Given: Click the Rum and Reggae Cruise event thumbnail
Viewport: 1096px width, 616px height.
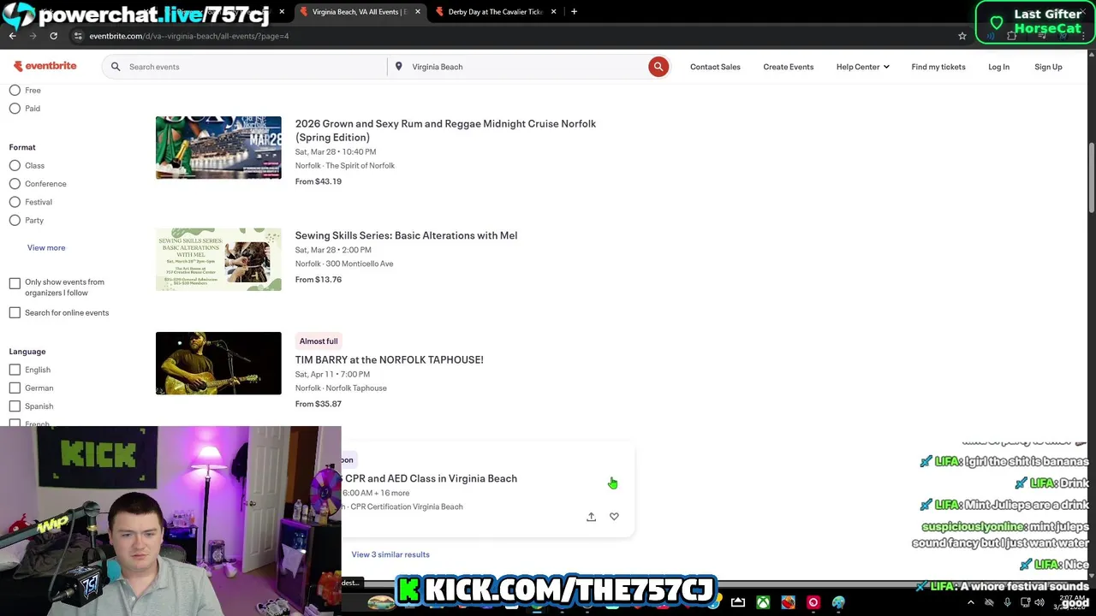Looking at the screenshot, I should click(218, 147).
